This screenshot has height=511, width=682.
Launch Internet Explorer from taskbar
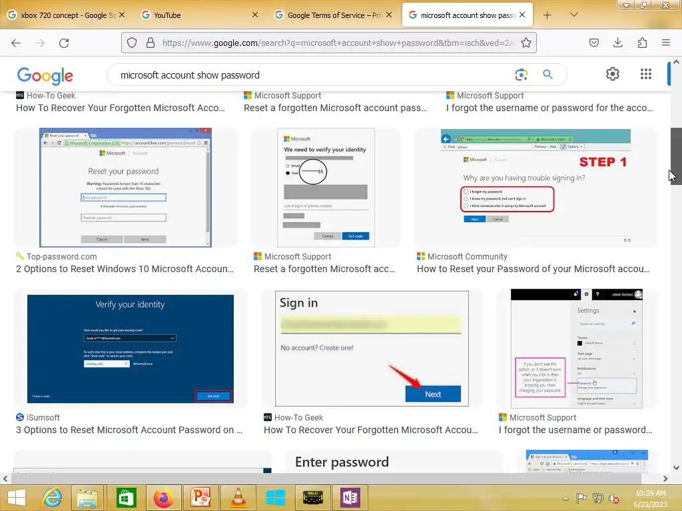pos(52,498)
